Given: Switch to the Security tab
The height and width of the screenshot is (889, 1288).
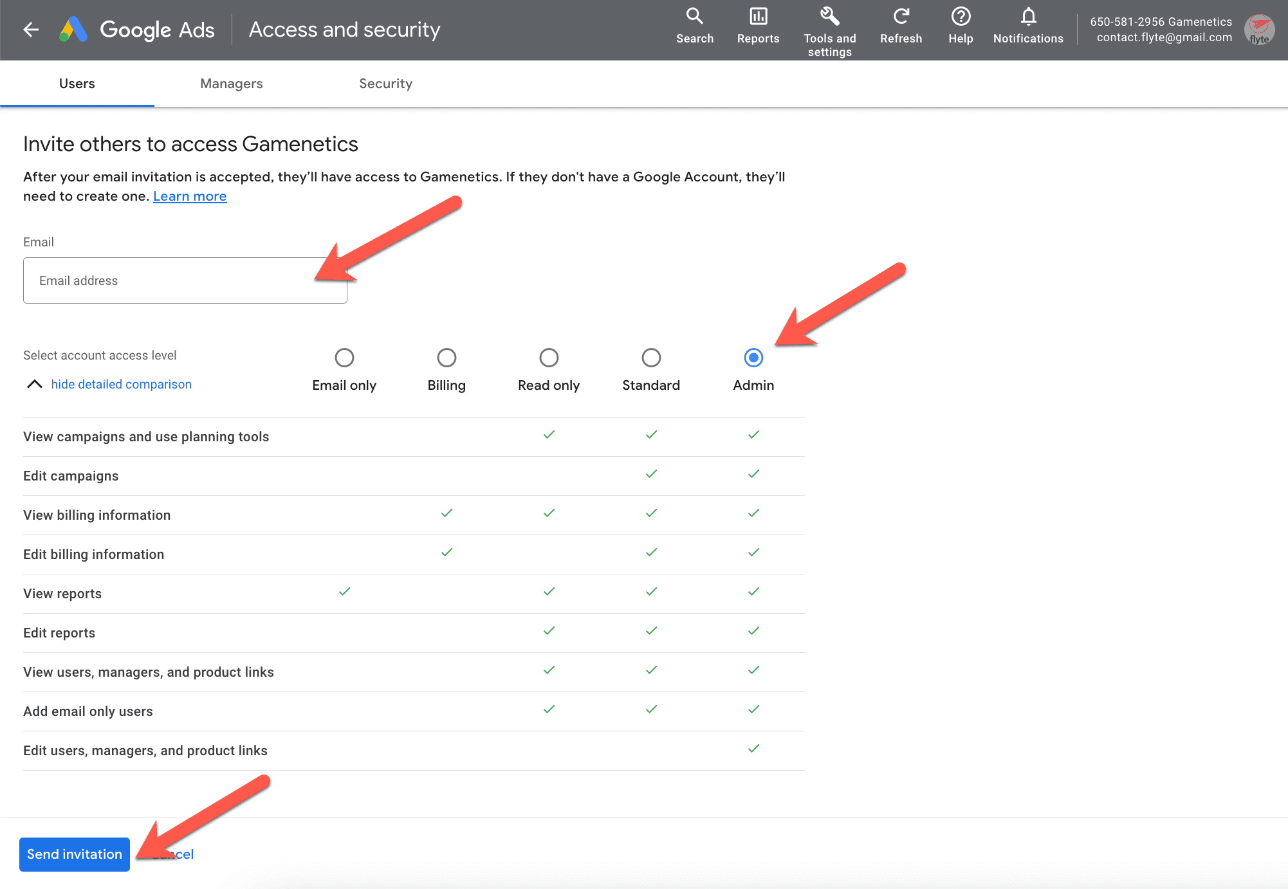Looking at the screenshot, I should coord(385,84).
